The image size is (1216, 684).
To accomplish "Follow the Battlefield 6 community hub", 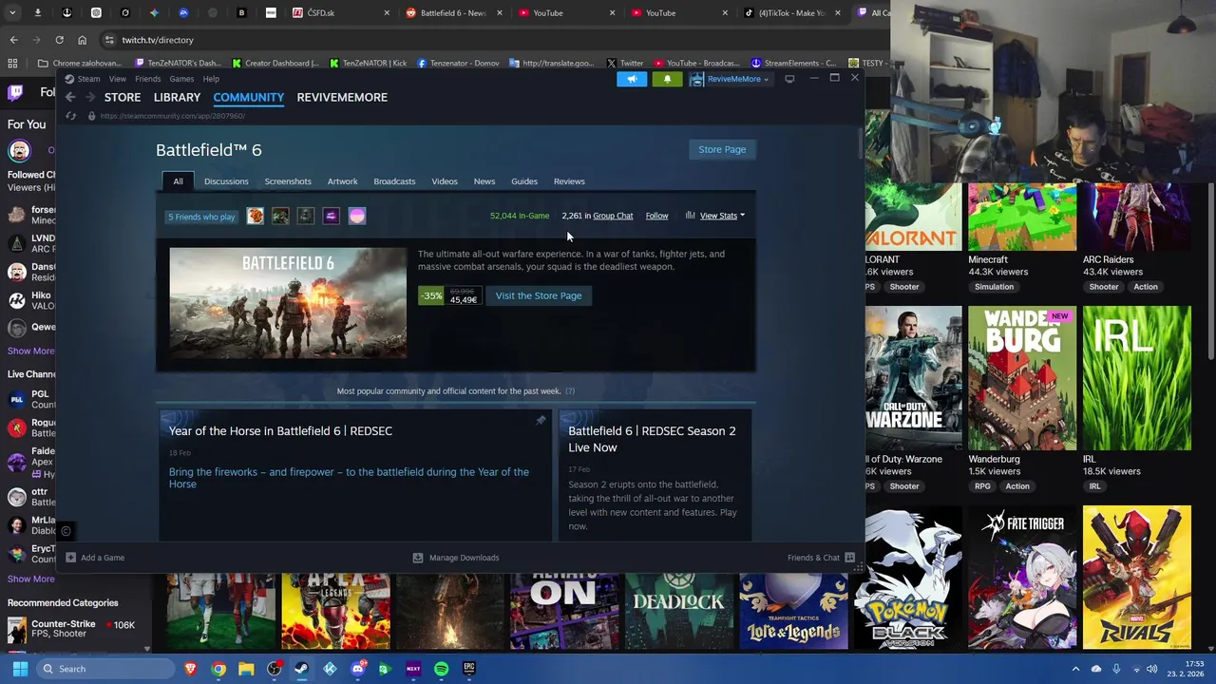I will tap(656, 216).
